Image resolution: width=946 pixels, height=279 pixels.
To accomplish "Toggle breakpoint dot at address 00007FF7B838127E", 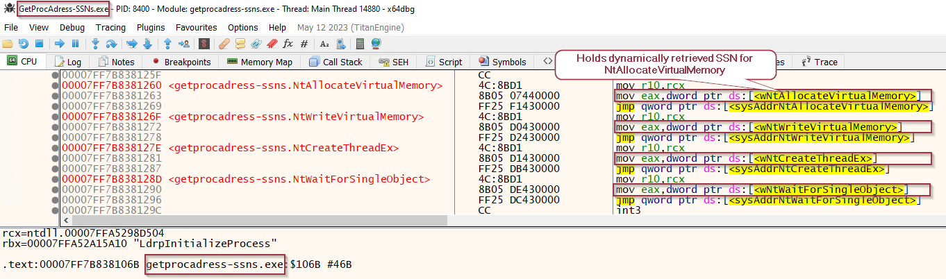I will coord(55,148).
